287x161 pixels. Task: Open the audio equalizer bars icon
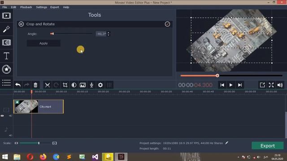109,85
